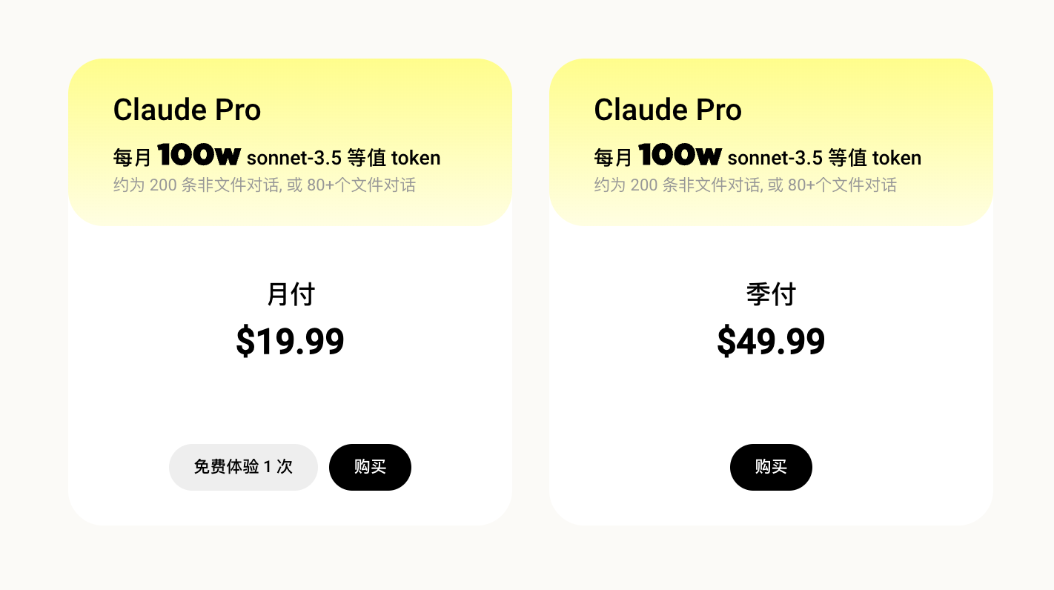1054x590 pixels.
Task: Click bold 100w text in the quarterly card
Action: [680, 156]
